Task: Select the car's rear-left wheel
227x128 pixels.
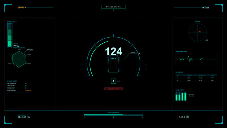Action: pos(108,70)
